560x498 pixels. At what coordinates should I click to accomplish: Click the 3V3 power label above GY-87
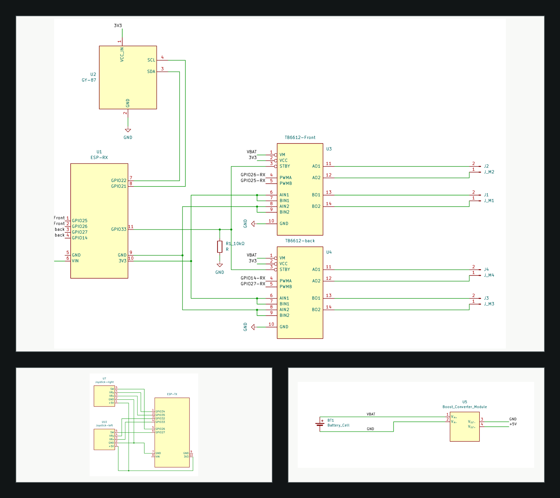tap(118, 26)
